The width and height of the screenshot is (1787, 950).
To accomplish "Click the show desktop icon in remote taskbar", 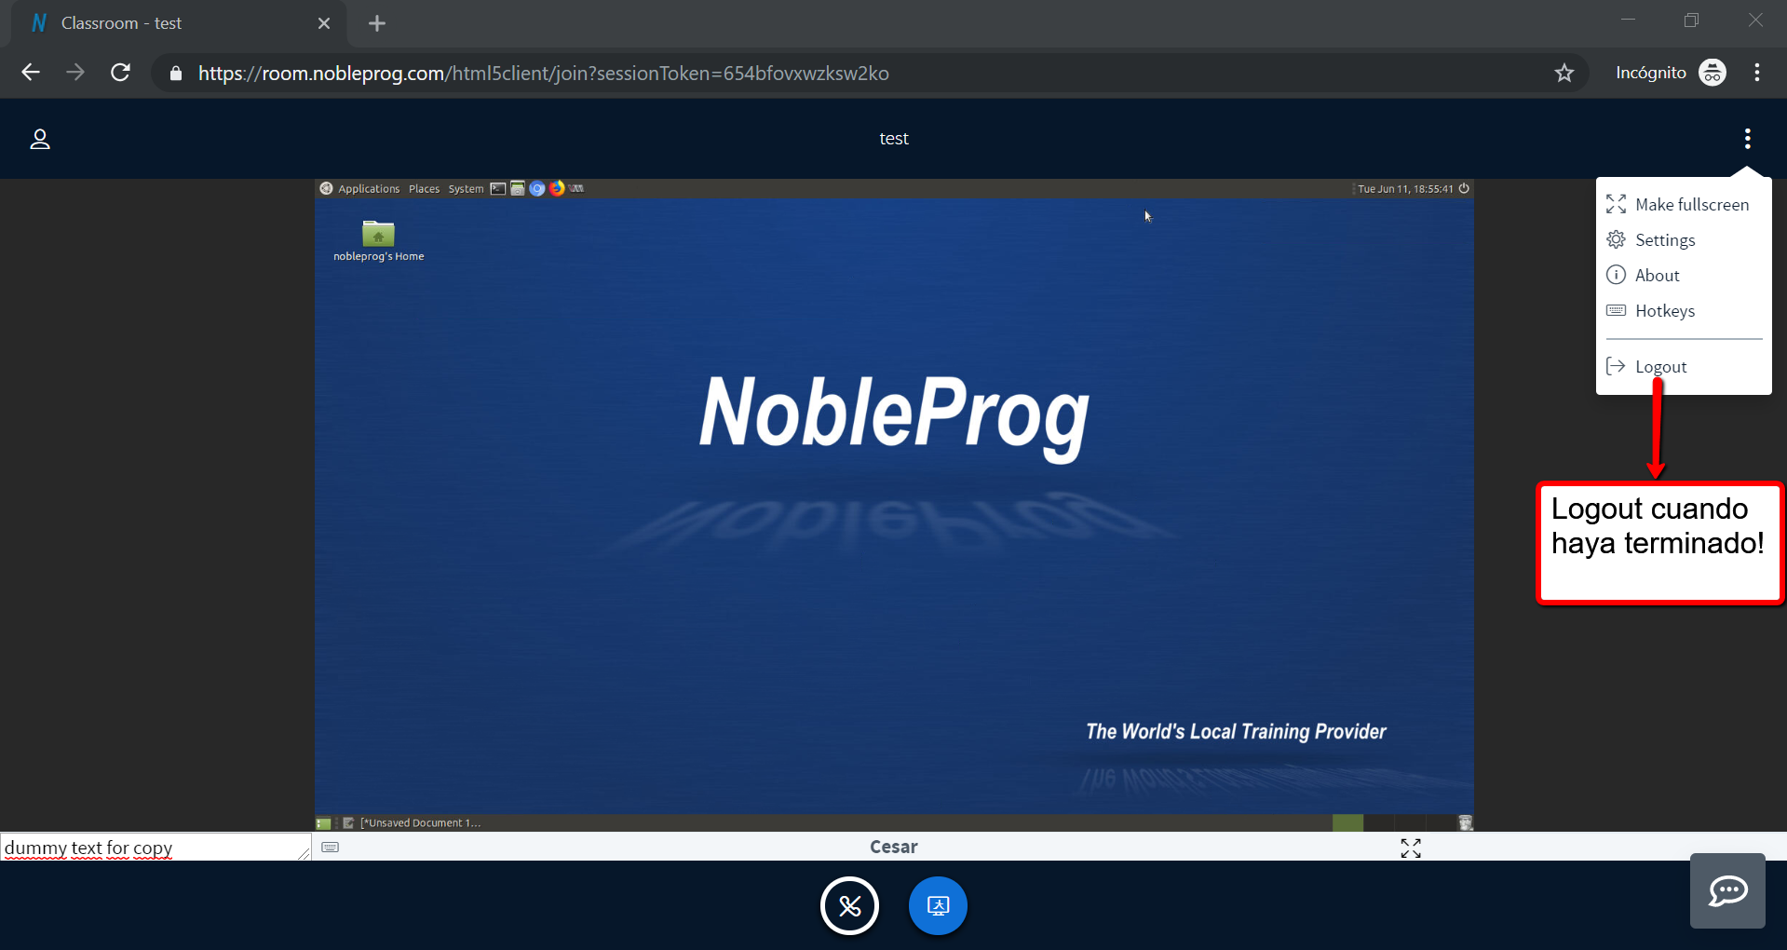I will point(324,823).
